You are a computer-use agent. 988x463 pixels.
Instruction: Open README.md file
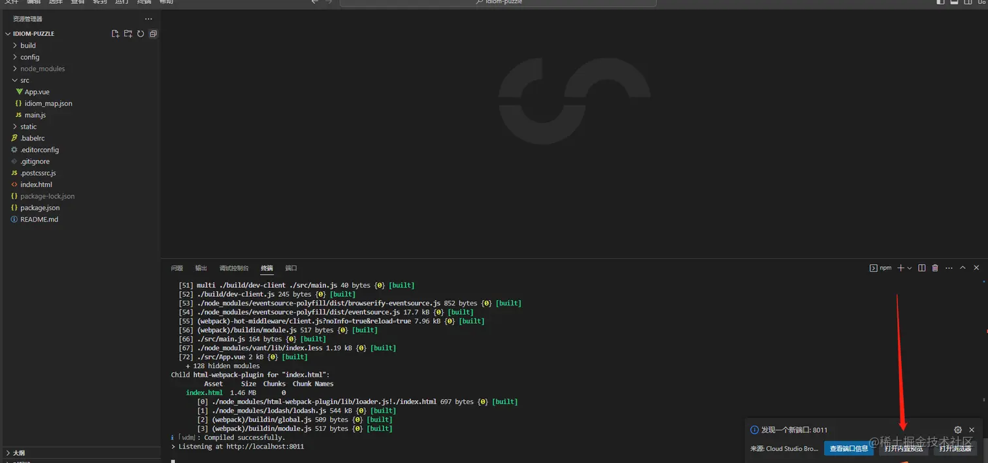click(x=80, y=220)
